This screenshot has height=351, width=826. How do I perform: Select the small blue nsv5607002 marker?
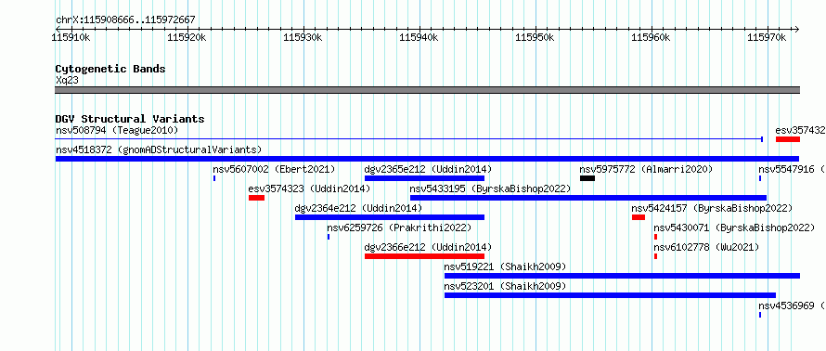tap(214, 178)
